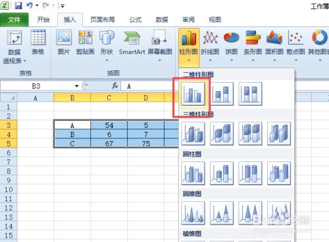Select row 10 header

coord(9,190)
